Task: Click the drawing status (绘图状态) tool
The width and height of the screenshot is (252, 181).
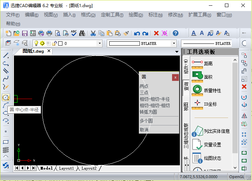Action: pos(206,158)
